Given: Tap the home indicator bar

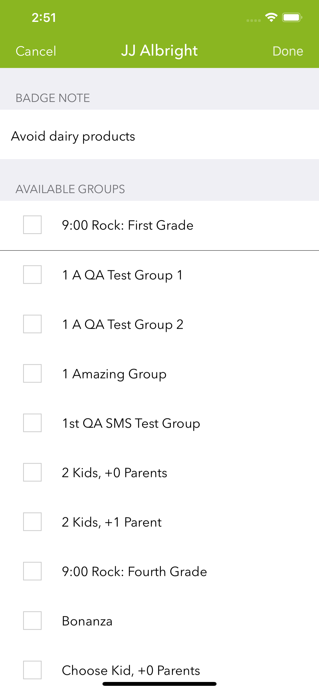Looking at the screenshot, I should (x=159, y=684).
